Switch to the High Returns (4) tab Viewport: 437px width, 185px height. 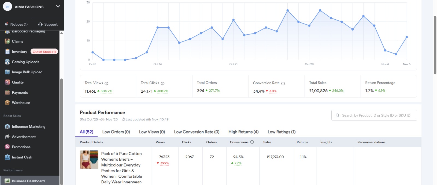(243, 132)
